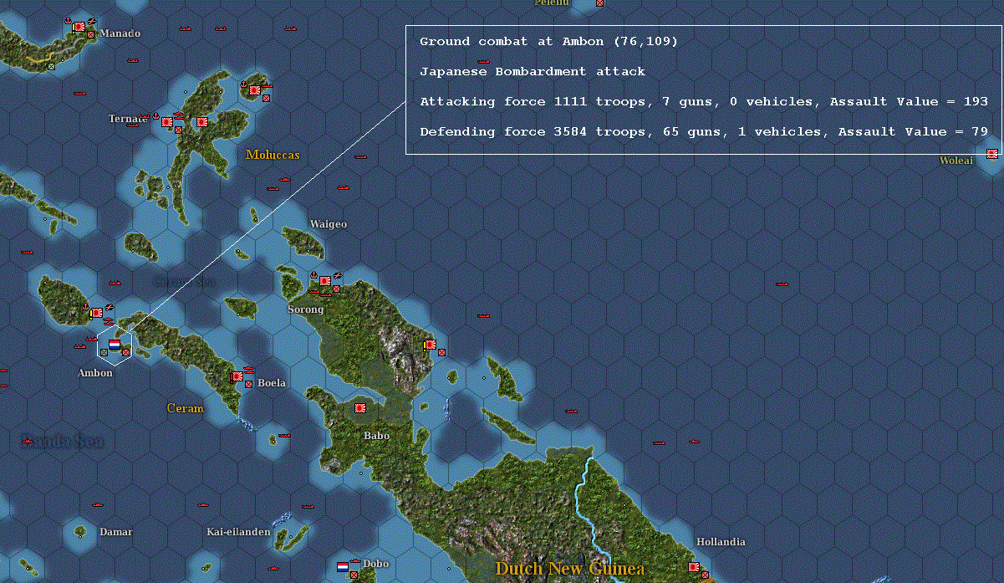Click the Ceram region label
This screenshot has height=583, width=1004.
[186, 408]
